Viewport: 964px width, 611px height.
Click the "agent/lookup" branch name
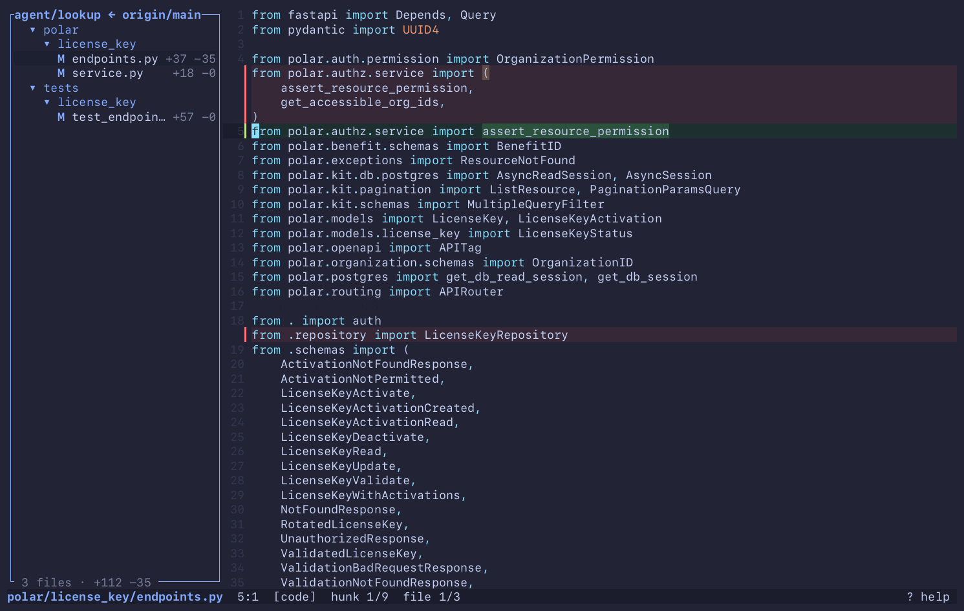click(58, 15)
